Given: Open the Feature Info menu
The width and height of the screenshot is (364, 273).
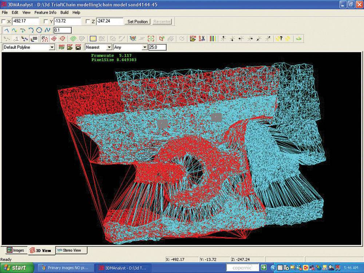Looking at the screenshot, I should click(45, 12).
